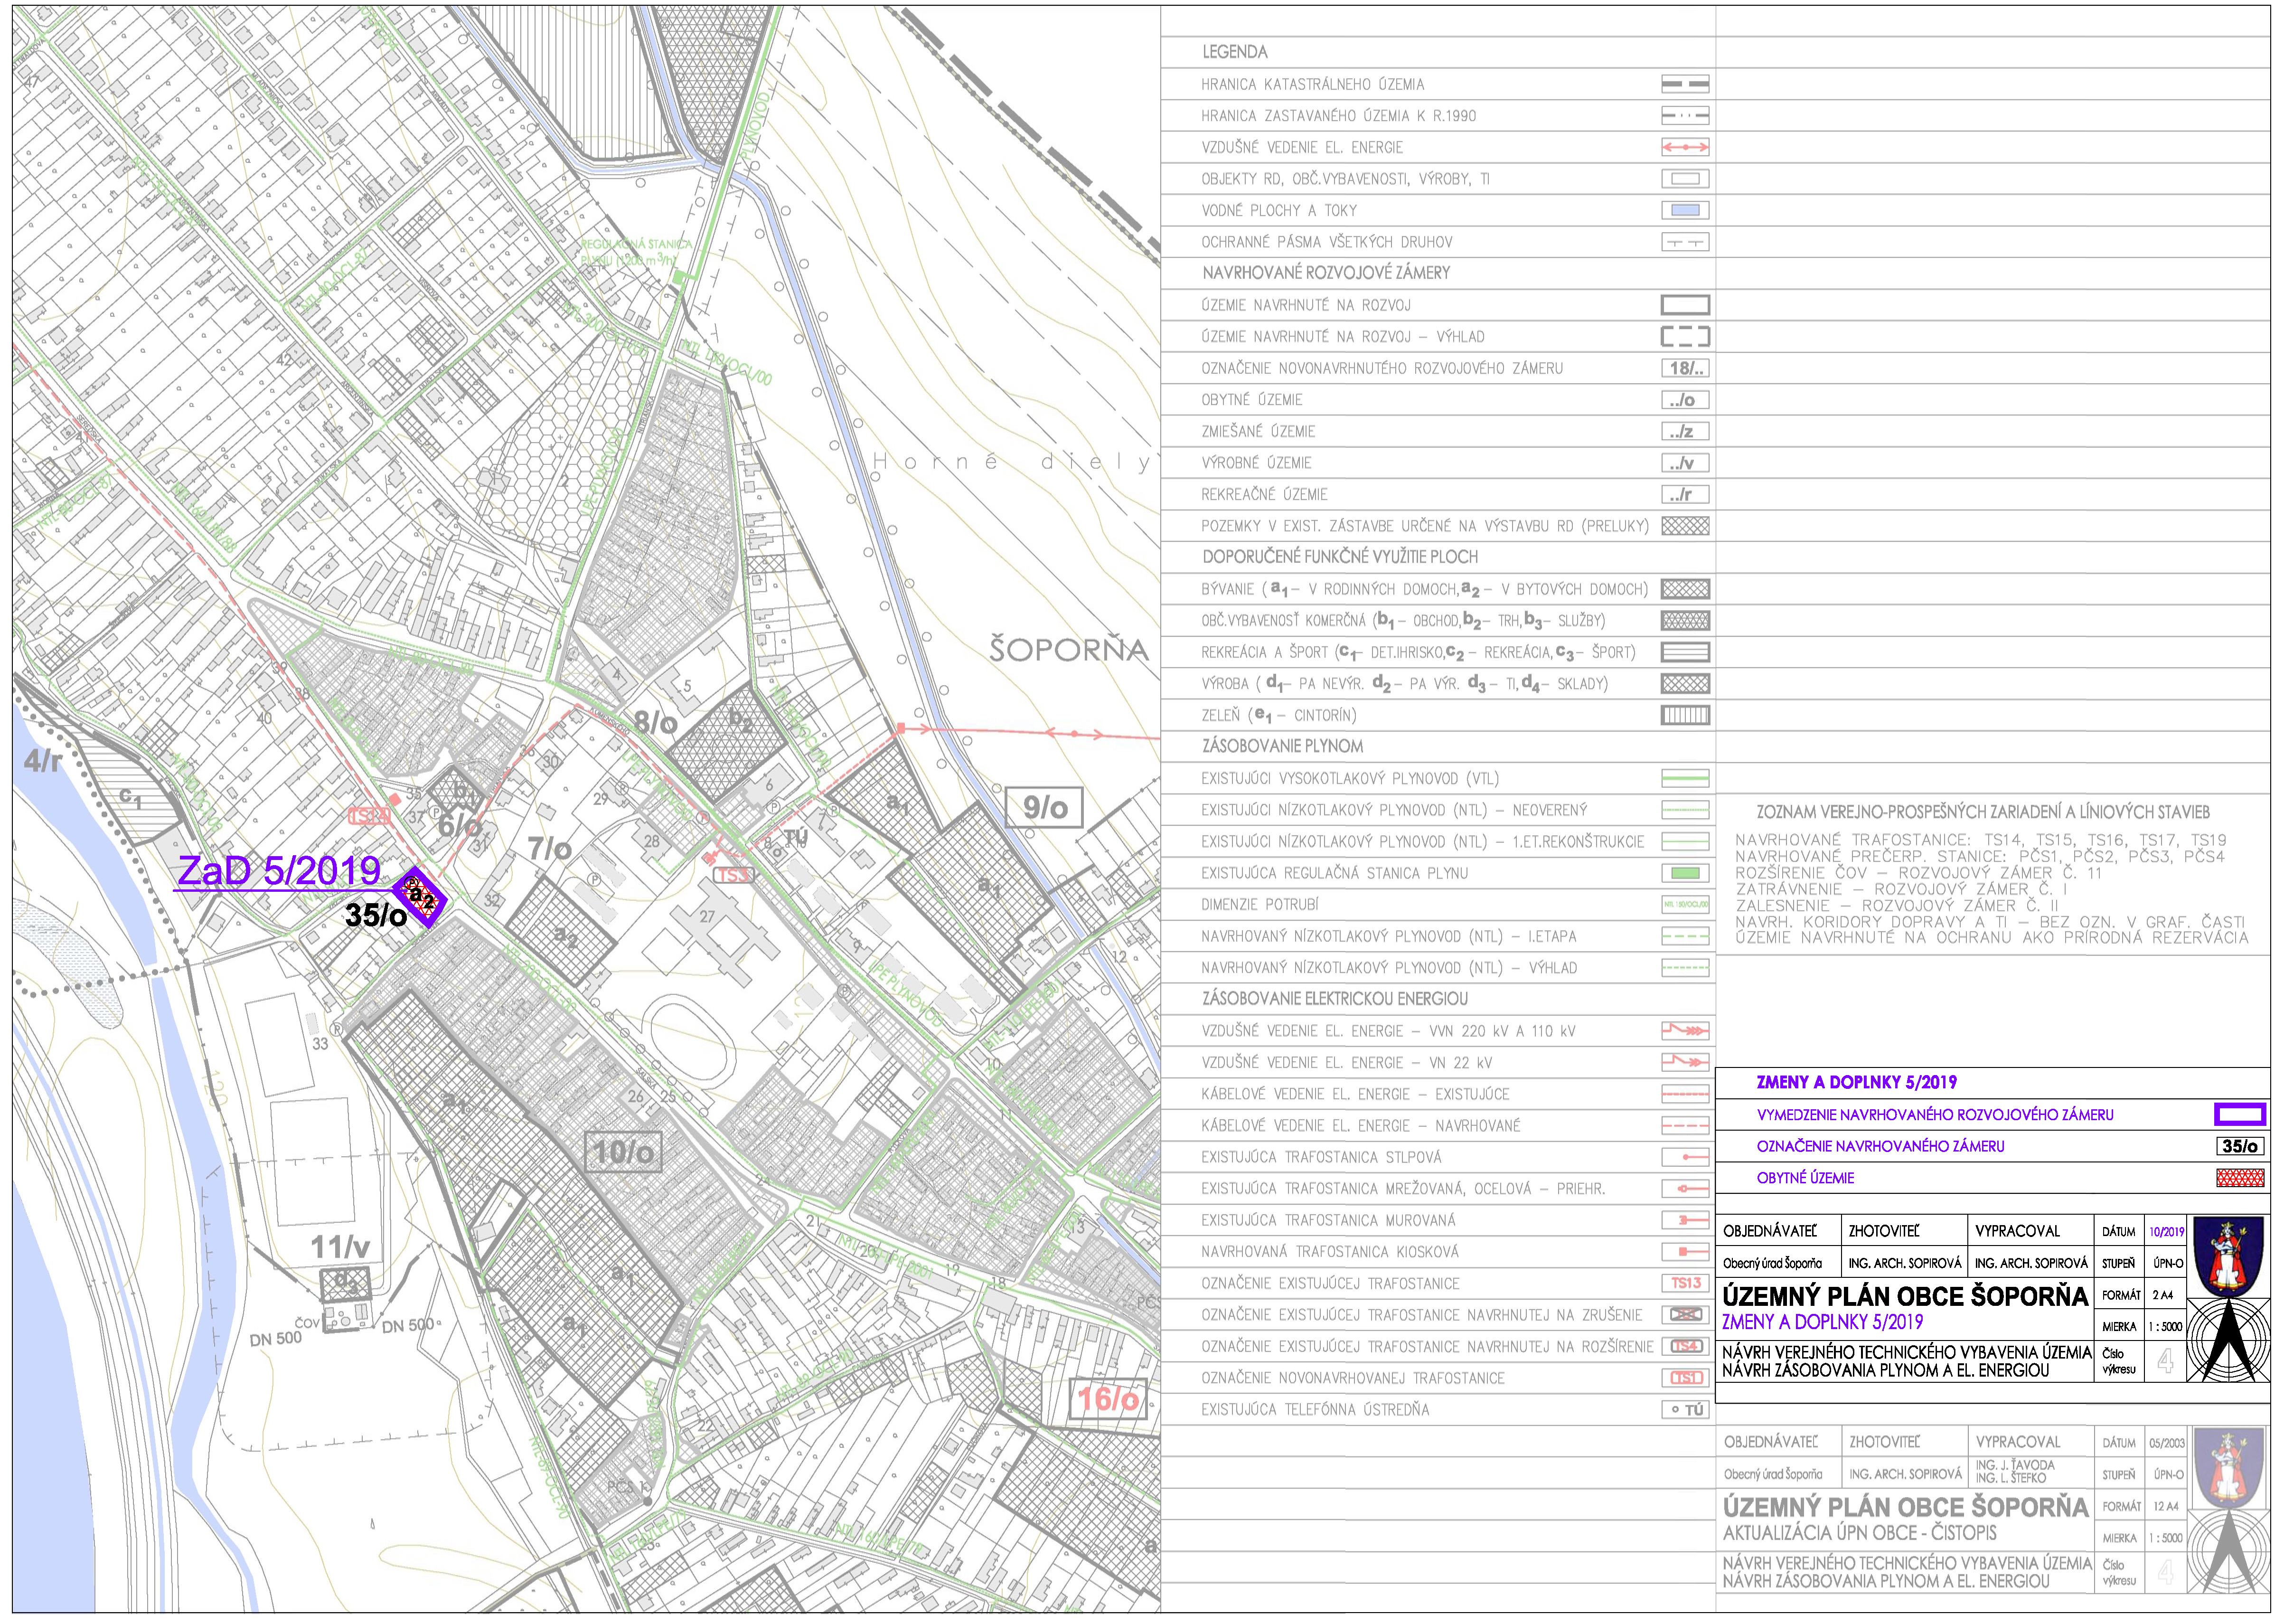
Task: Click the boxed 10/o zone label on the map
Action: pos(624,1152)
